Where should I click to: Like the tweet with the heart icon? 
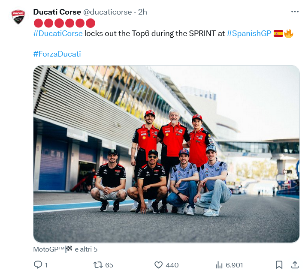(x=159, y=265)
